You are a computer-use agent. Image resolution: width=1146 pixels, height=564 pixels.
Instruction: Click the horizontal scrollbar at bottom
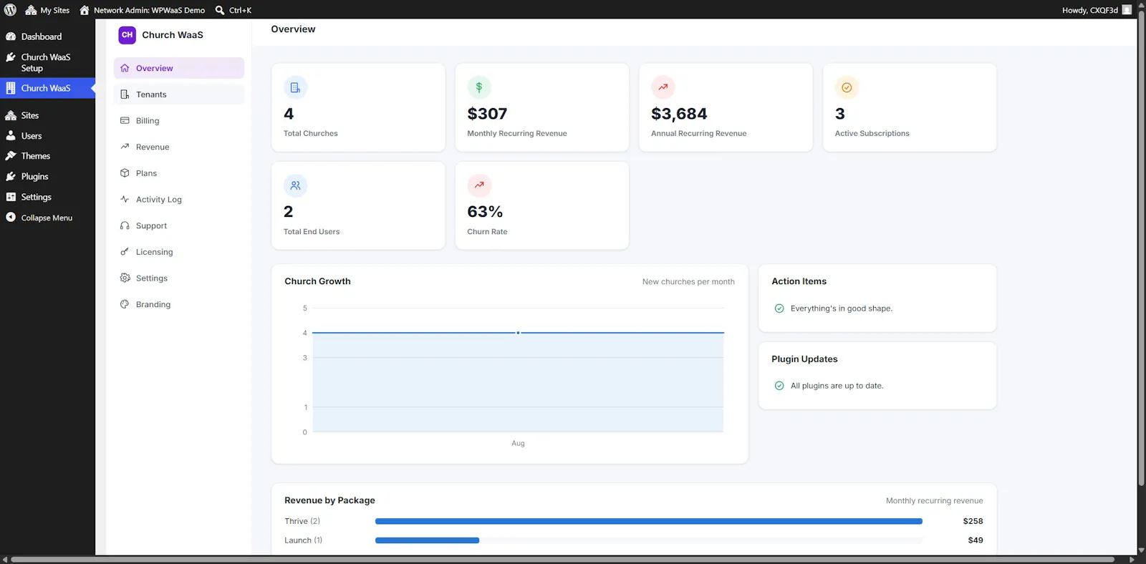[562, 560]
